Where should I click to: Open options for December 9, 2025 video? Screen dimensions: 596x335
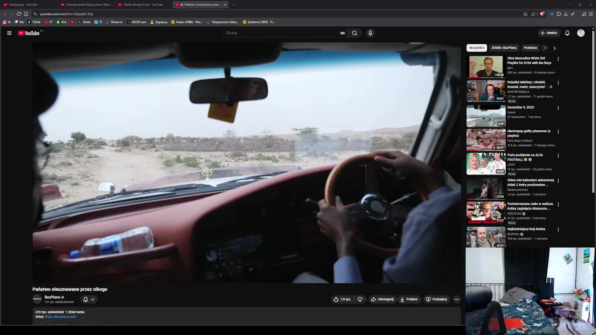[558, 108]
